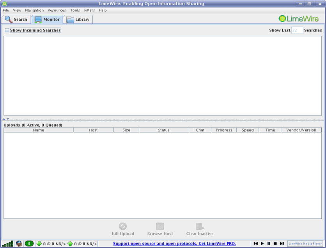326x248 pixels.
Task: Open the Navigation menu
Action: pyautogui.click(x=34, y=10)
